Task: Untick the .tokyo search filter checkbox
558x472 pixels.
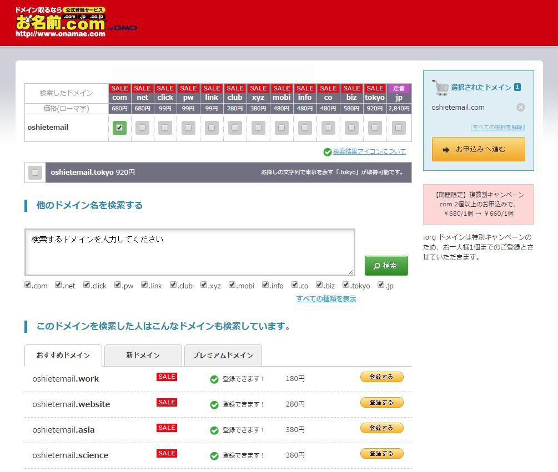Action: point(346,285)
